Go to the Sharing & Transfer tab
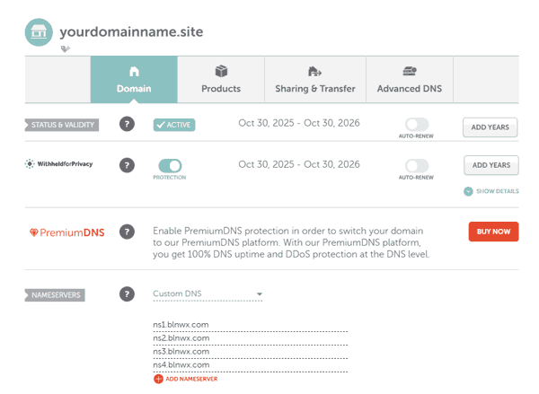The height and width of the screenshot is (394, 539). tap(315, 80)
